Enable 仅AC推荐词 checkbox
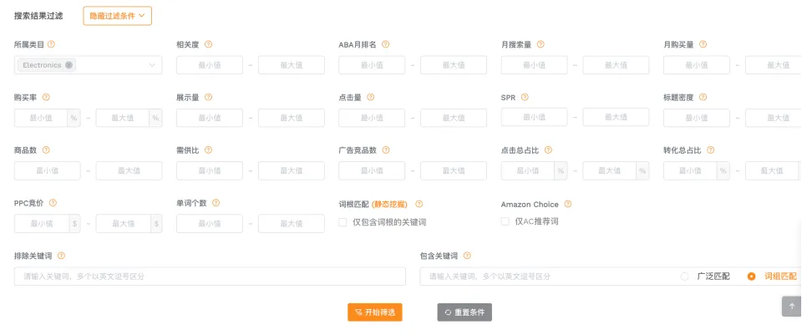 (505, 221)
